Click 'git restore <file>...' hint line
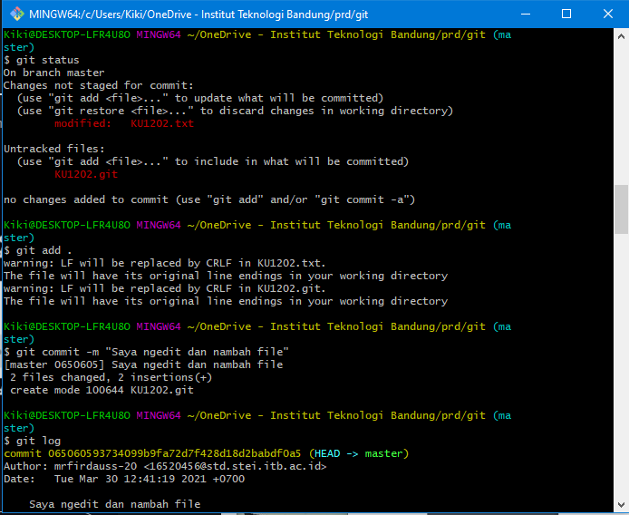Image resolution: width=629 pixels, height=515 pixels. pos(235,111)
